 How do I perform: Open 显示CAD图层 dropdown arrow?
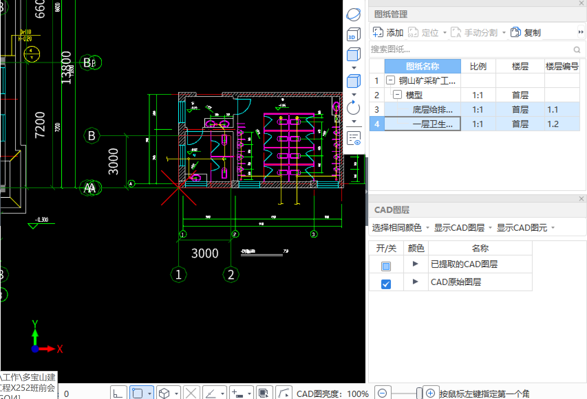point(490,227)
